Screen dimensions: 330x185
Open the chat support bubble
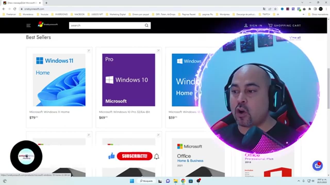point(317,165)
